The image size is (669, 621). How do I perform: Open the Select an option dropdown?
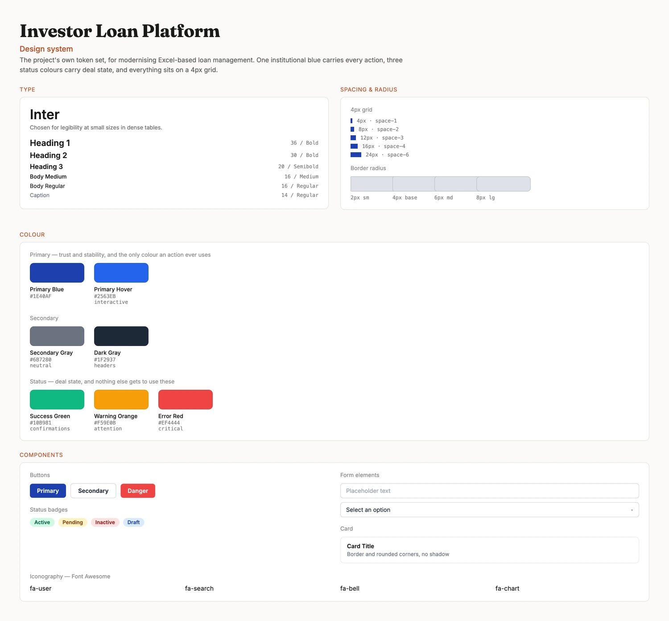point(489,510)
